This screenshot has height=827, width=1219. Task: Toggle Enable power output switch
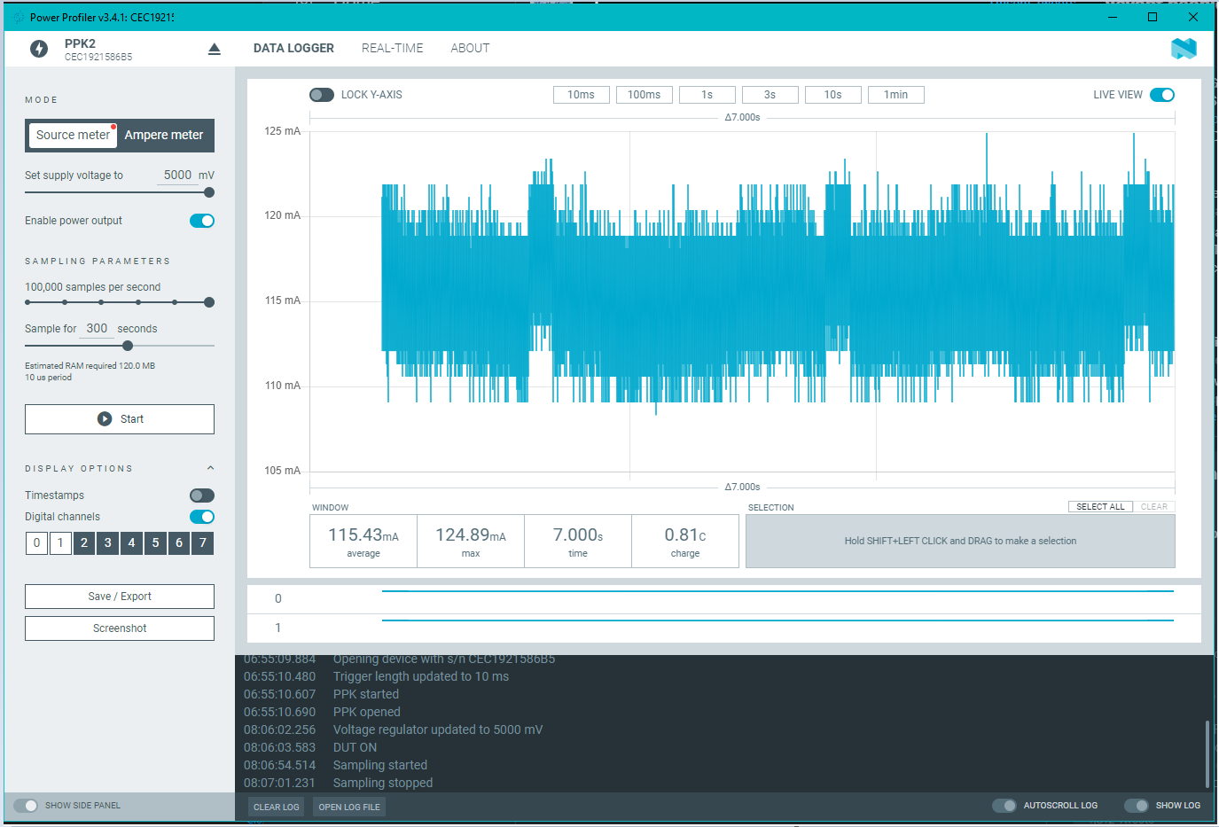pos(202,221)
